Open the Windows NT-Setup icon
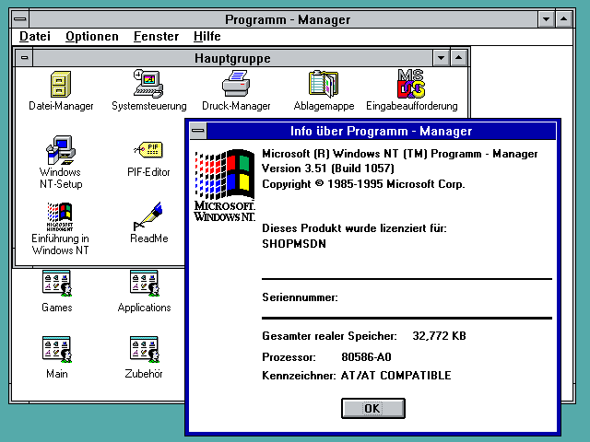 (61, 149)
